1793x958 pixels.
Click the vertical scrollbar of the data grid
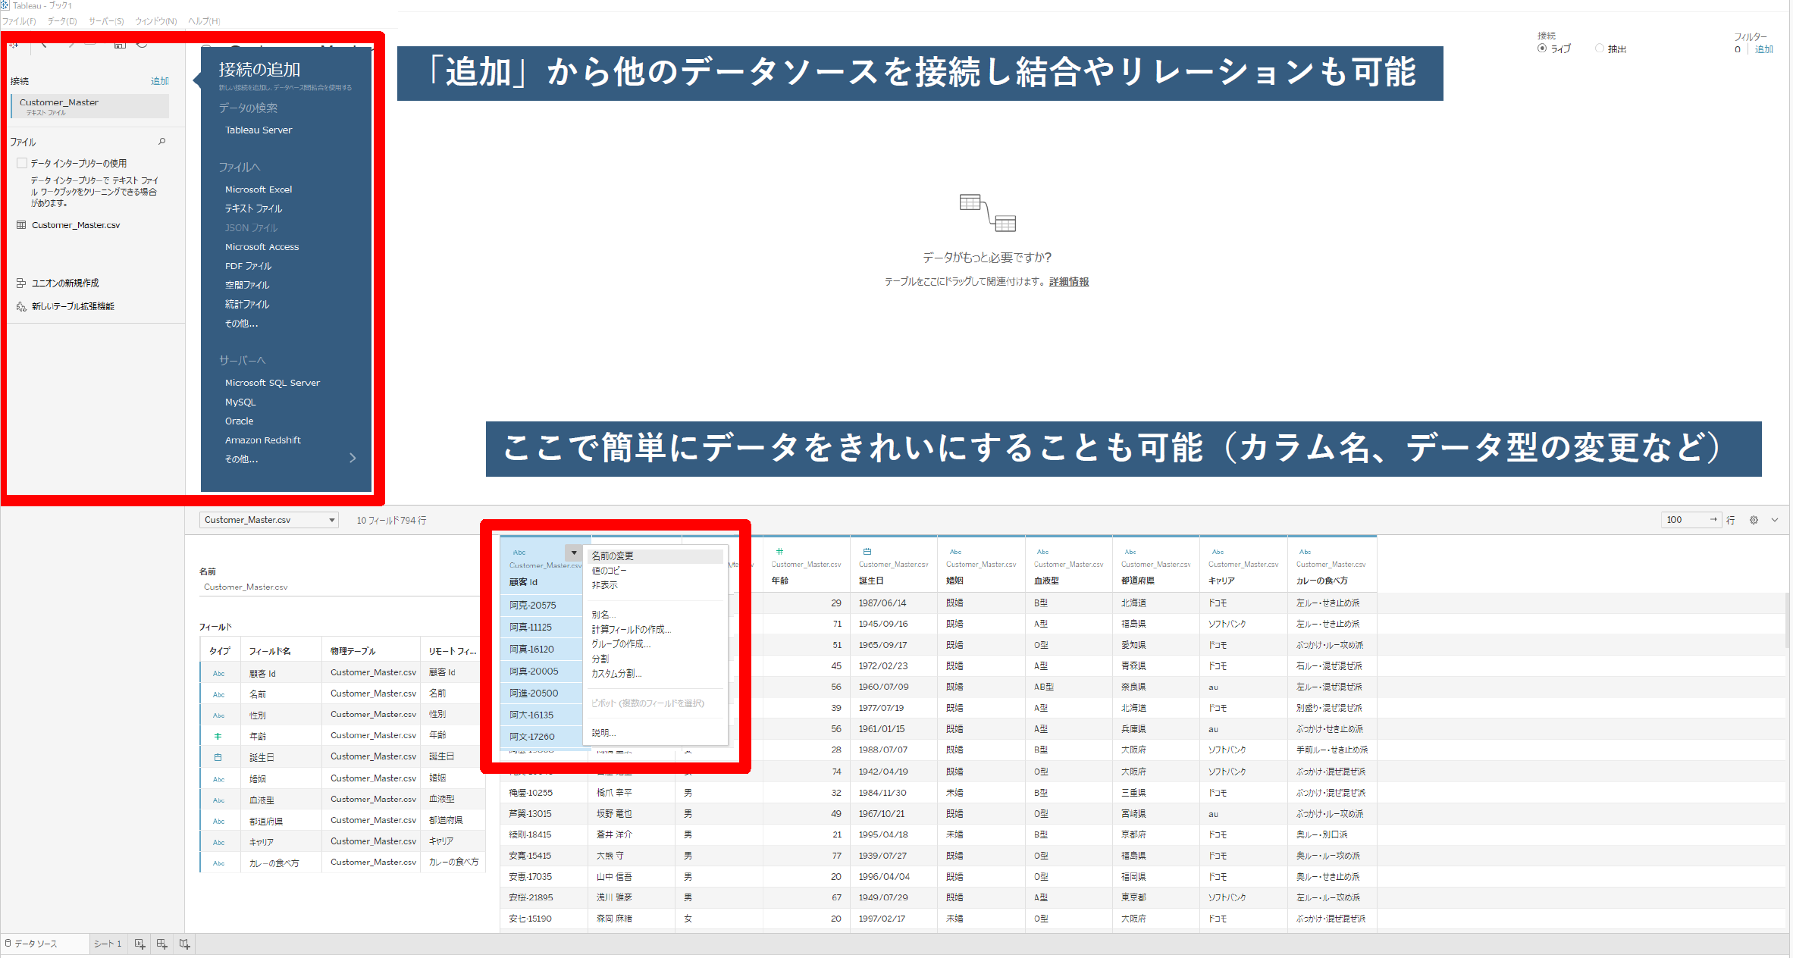(x=1785, y=620)
